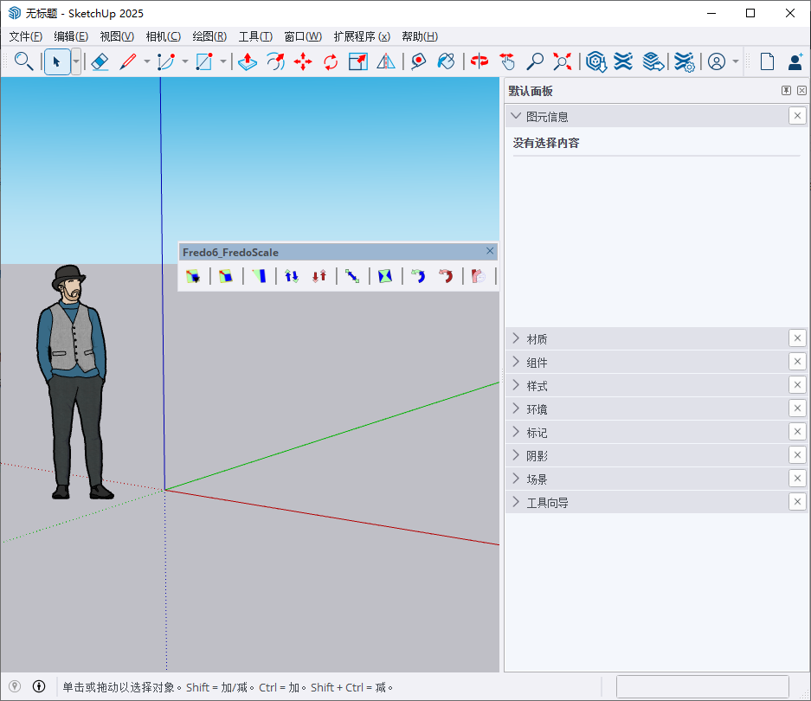Activate the FredoScale twisting tool
The width and height of the screenshot is (811, 701).
click(x=418, y=275)
